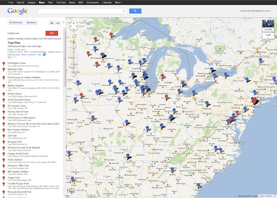
Task: Click the red pin beside Citi Field
Action: 3,137
